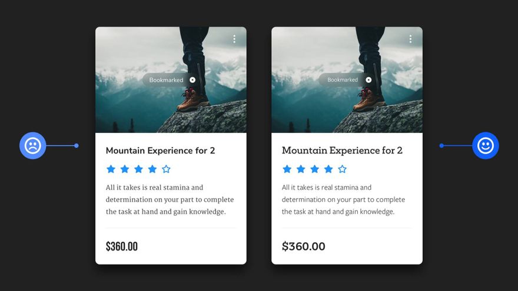Click second star on left card rating
This screenshot has height=291, width=518.
125,169
